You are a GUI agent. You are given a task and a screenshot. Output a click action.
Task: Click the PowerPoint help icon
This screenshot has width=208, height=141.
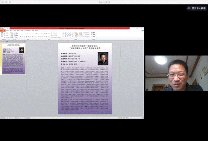[x=143, y=30]
